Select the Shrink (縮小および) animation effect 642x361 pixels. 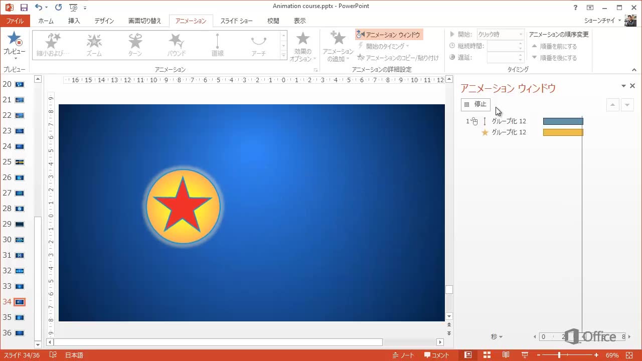click(53, 45)
